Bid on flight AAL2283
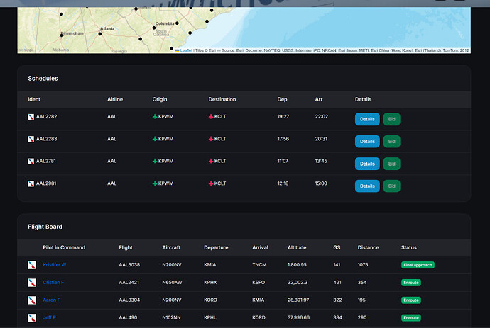The width and height of the screenshot is (490, 328). [391, 142]
